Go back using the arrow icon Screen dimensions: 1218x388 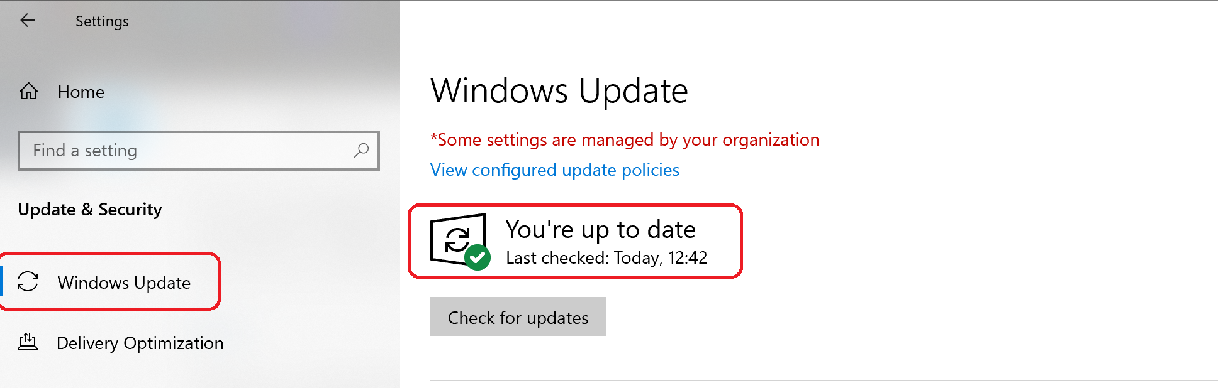(x=28, y=21)
